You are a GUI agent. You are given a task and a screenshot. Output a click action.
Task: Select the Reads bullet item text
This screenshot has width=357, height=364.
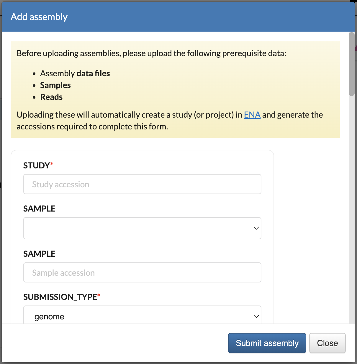[x=51, y=97]
